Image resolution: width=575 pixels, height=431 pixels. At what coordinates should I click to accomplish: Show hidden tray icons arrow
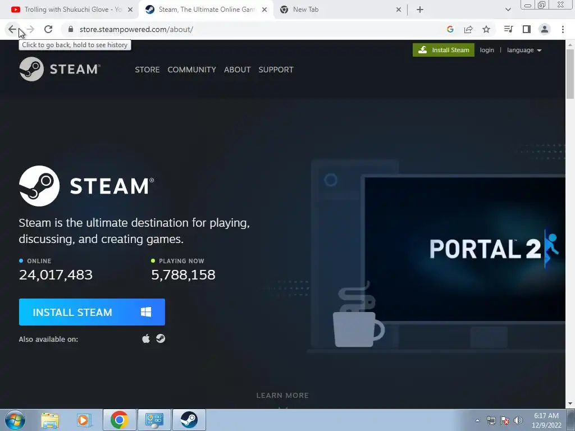[x=477, y=420]
